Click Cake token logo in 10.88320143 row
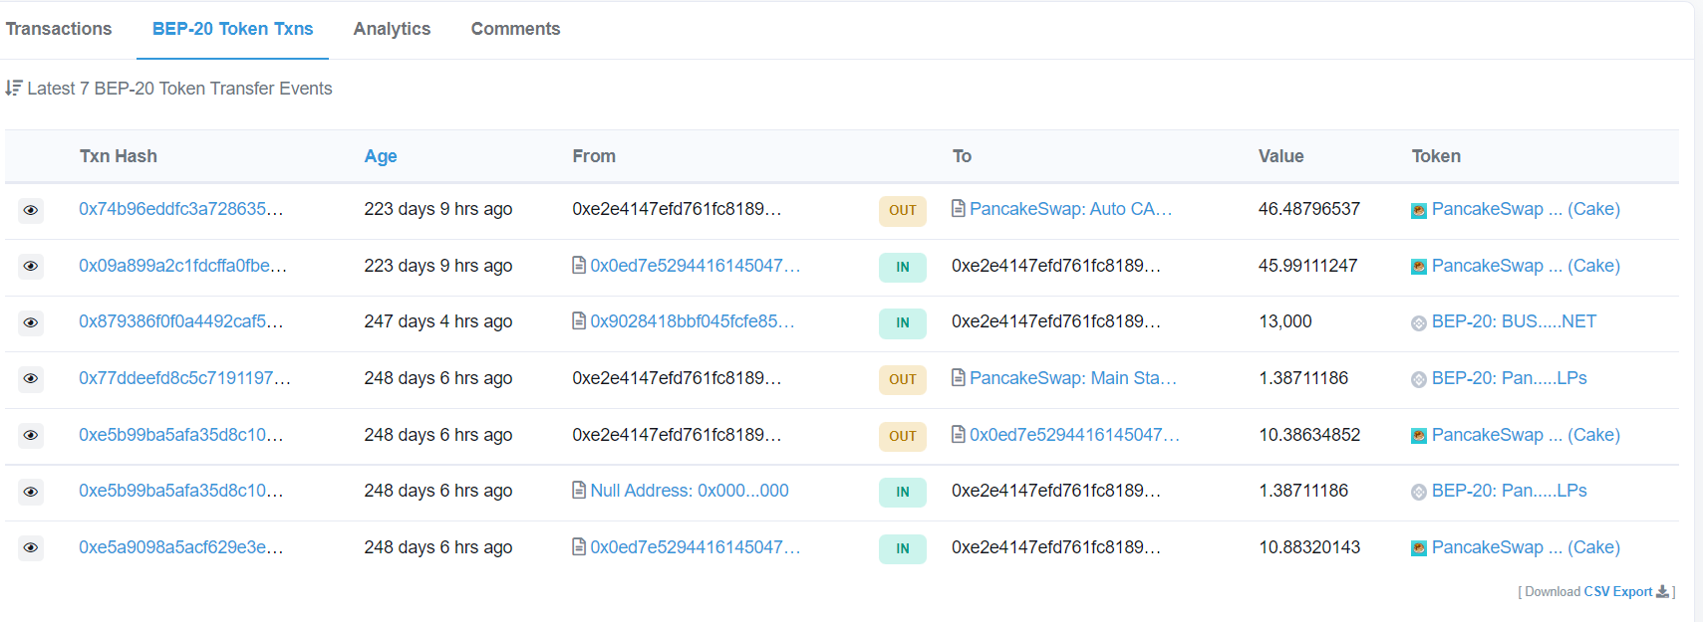Image resolution: width=1703 pixels, height=622 pixels. [1419, 548]
